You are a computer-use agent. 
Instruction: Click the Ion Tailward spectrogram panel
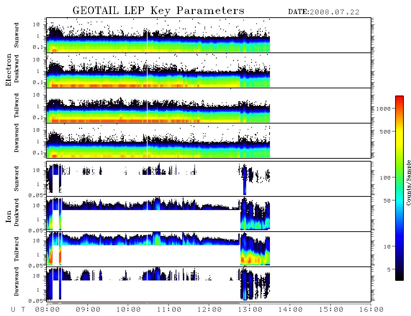(209, 249)
